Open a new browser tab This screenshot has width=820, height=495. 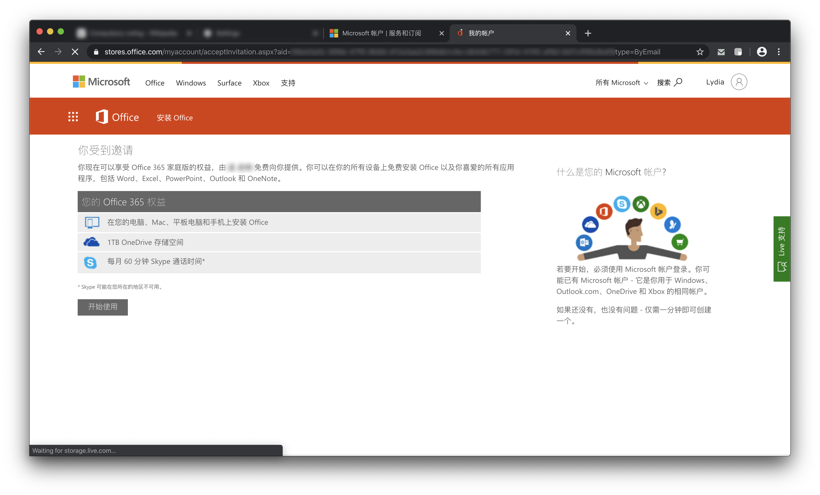click(588, 33)
